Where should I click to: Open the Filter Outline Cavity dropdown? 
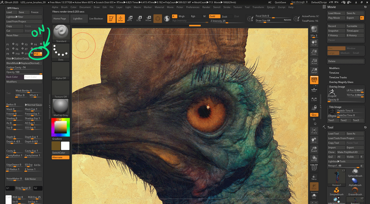24,58
